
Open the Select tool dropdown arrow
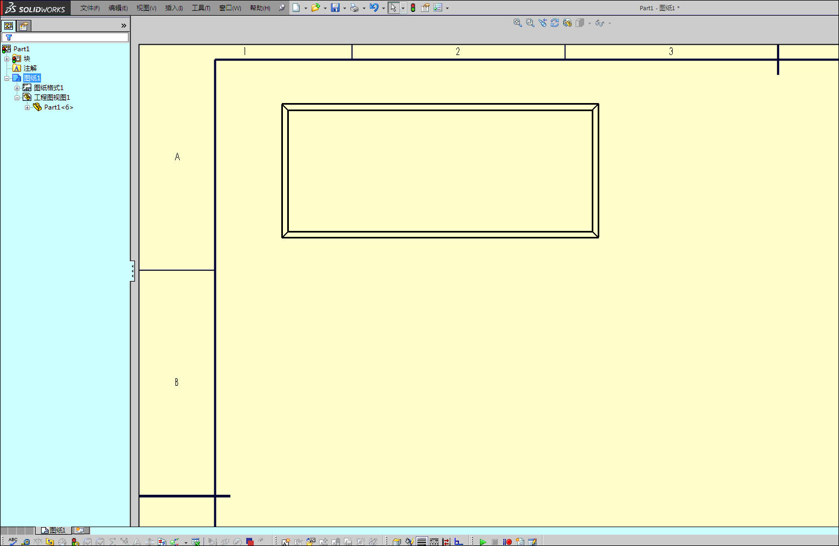pyautogui.click(x=403, y=8)
